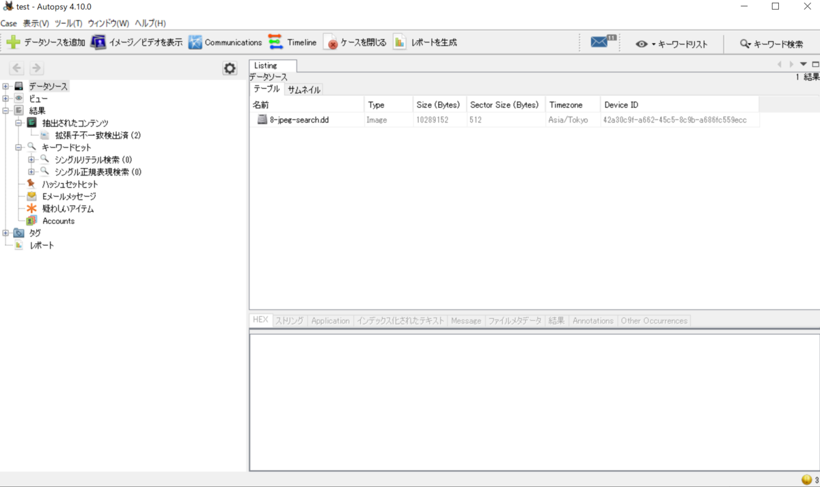Open the Timeline toolbar icon
This screenshot has height=487, width=820.
coord(275,42)
